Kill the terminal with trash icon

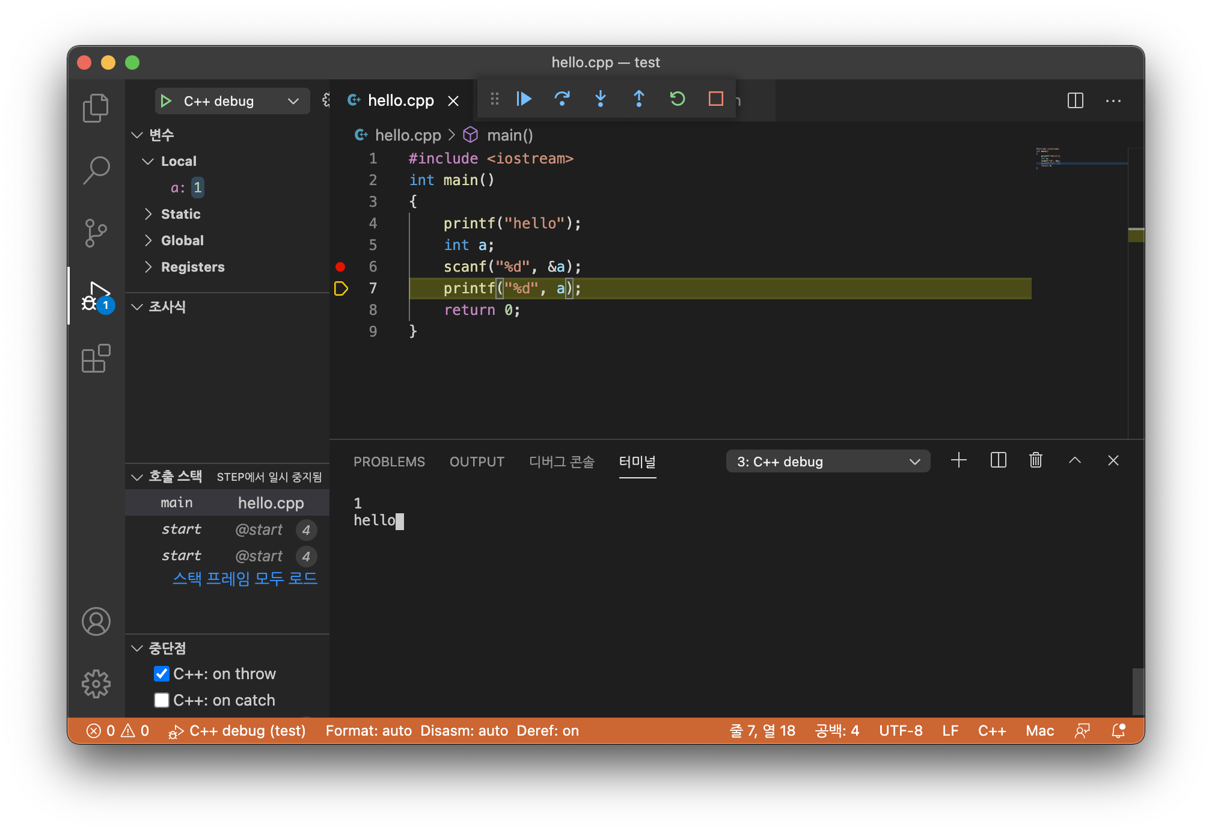tap(1036, 460)
